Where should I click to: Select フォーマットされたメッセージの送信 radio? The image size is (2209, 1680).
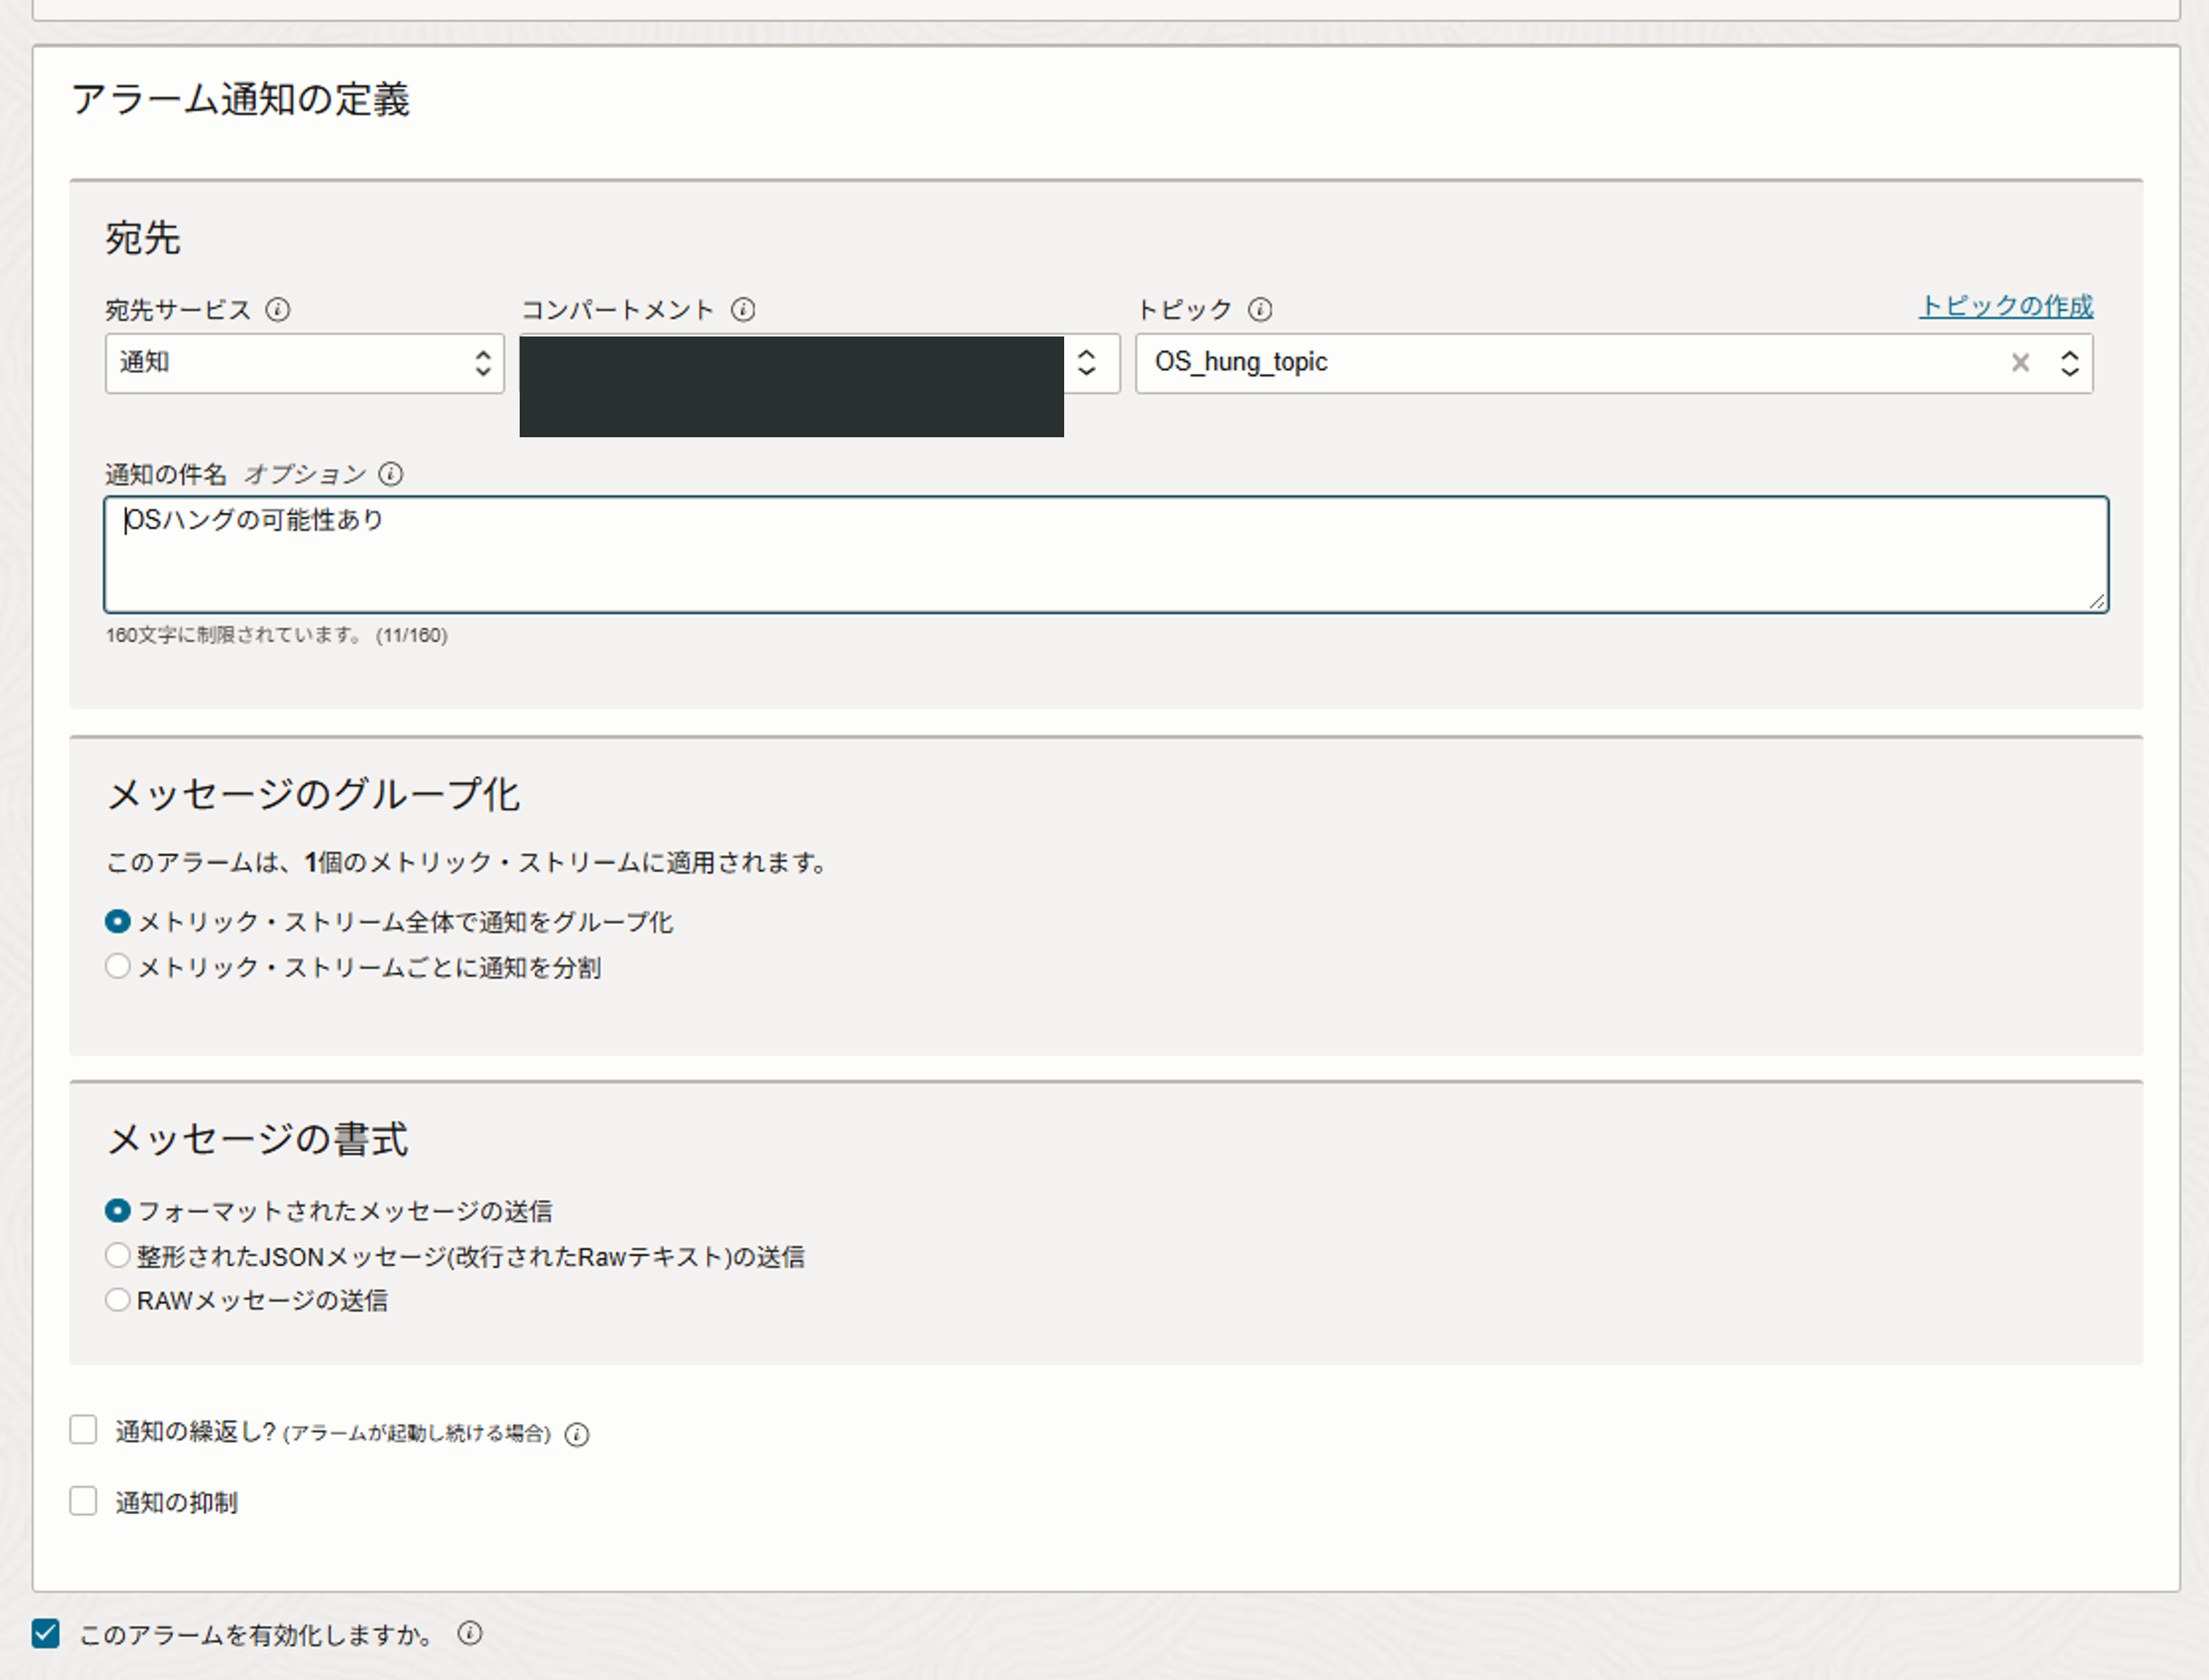coord(118,1210)
